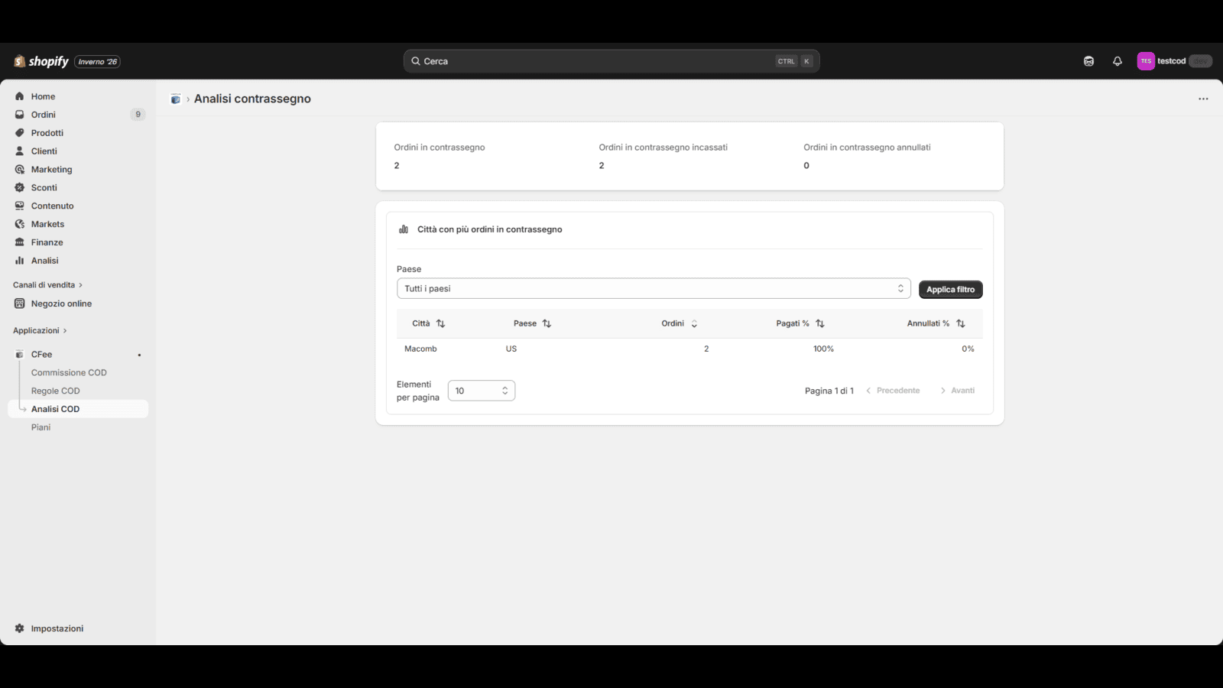Open the testcod account menu
The height and width of the screenshot is (688, 1223).
tap(1175, 61)
